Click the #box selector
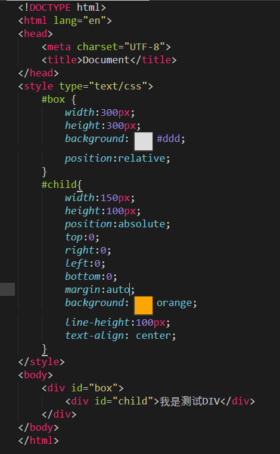Viewport: 280px width, 454px height. click(53, 99)
